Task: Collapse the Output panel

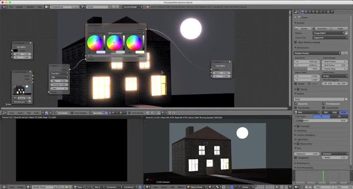Action: [295, 94]
